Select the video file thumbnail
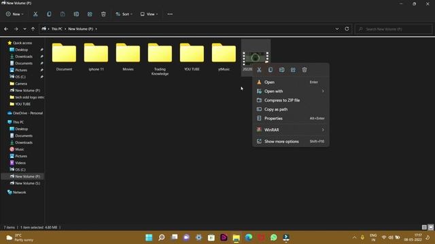The image size is (435, 244). point(256,57)
